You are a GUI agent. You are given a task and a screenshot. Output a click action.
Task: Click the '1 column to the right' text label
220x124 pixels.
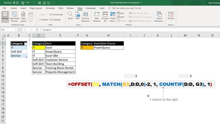click(x=164, y=100)
